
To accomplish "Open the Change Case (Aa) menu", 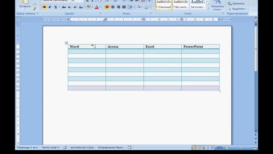I will point(81,7).
